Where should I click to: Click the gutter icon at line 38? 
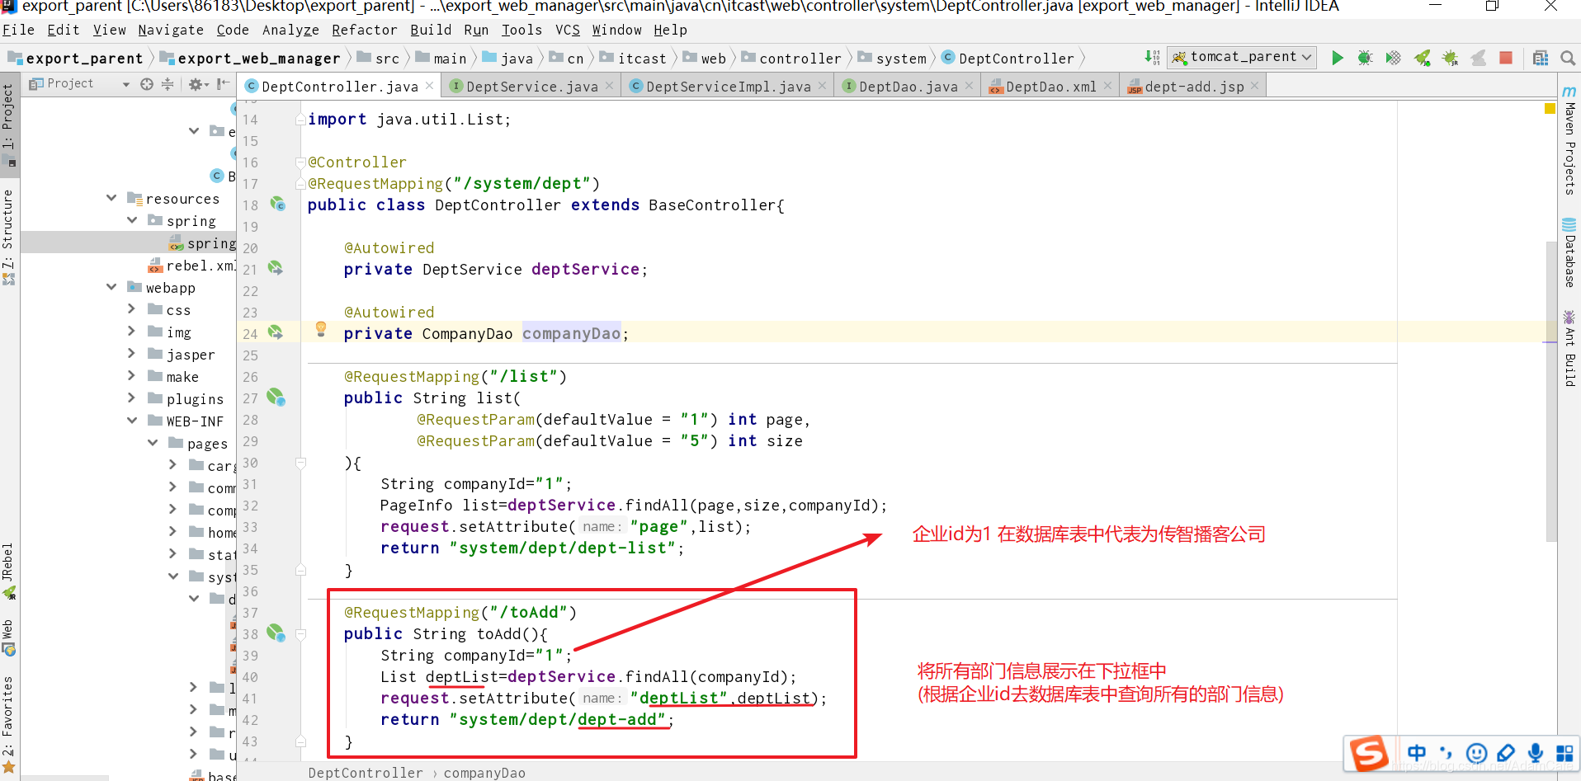276,633
